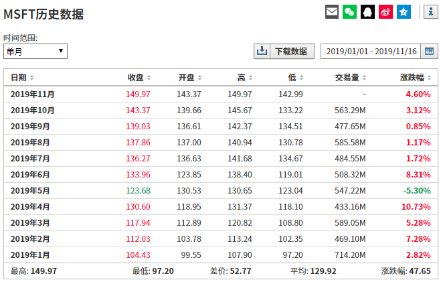
Task: Click the 7.28% change value
Action: coord(418,238)
